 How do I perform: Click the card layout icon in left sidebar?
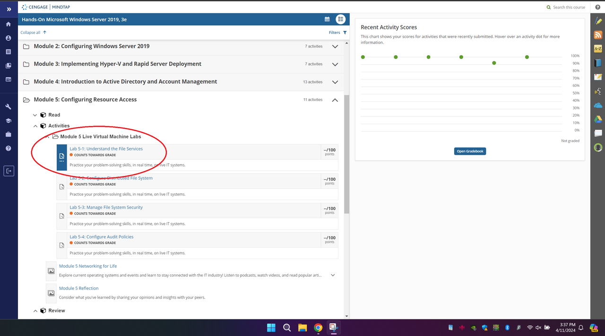[x=9, y=79]
